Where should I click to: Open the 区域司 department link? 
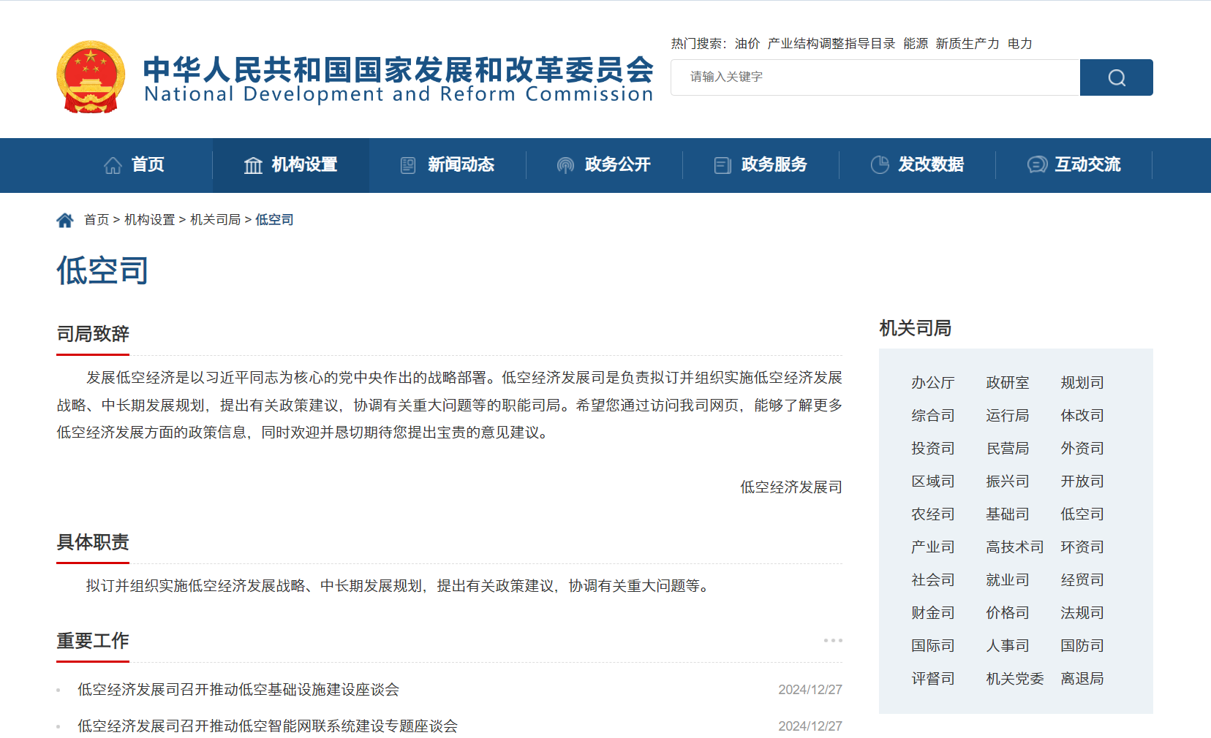tap(933, 482)
